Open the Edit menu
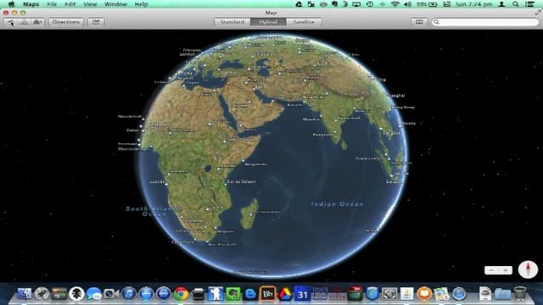This screenshot has height=305, width=543. point(70,4)
